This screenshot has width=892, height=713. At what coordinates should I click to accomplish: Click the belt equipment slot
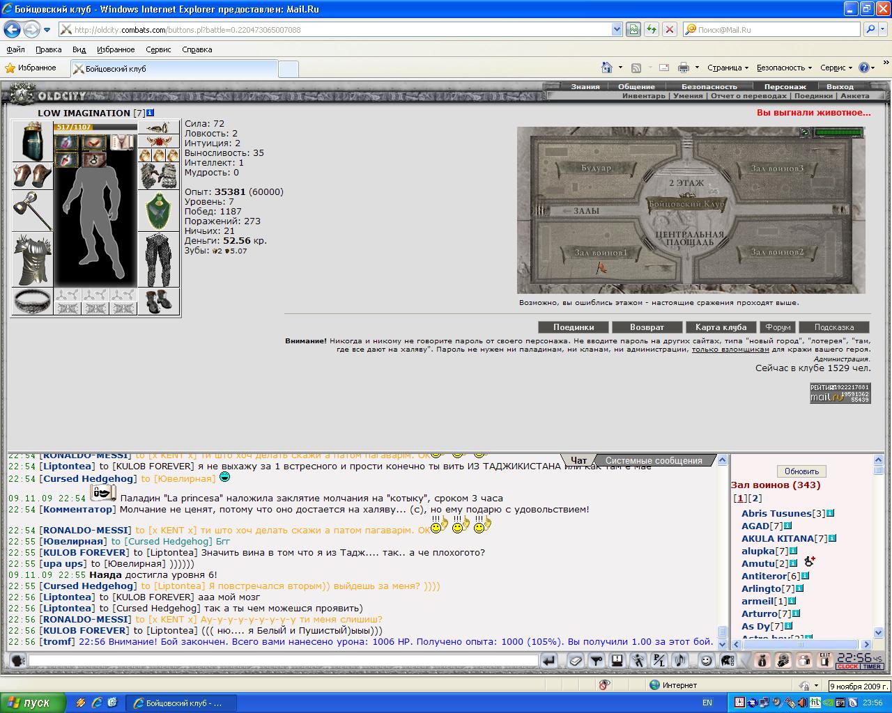[x=32, y=301]
